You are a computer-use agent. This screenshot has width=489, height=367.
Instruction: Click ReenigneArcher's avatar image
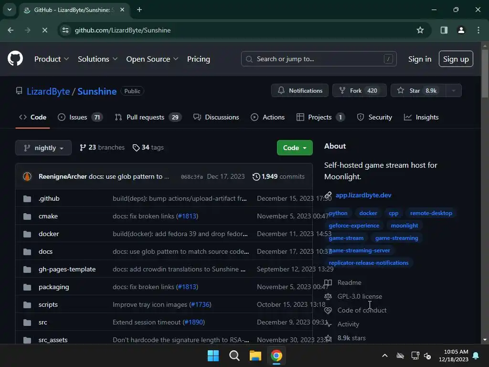coord(27,176)
